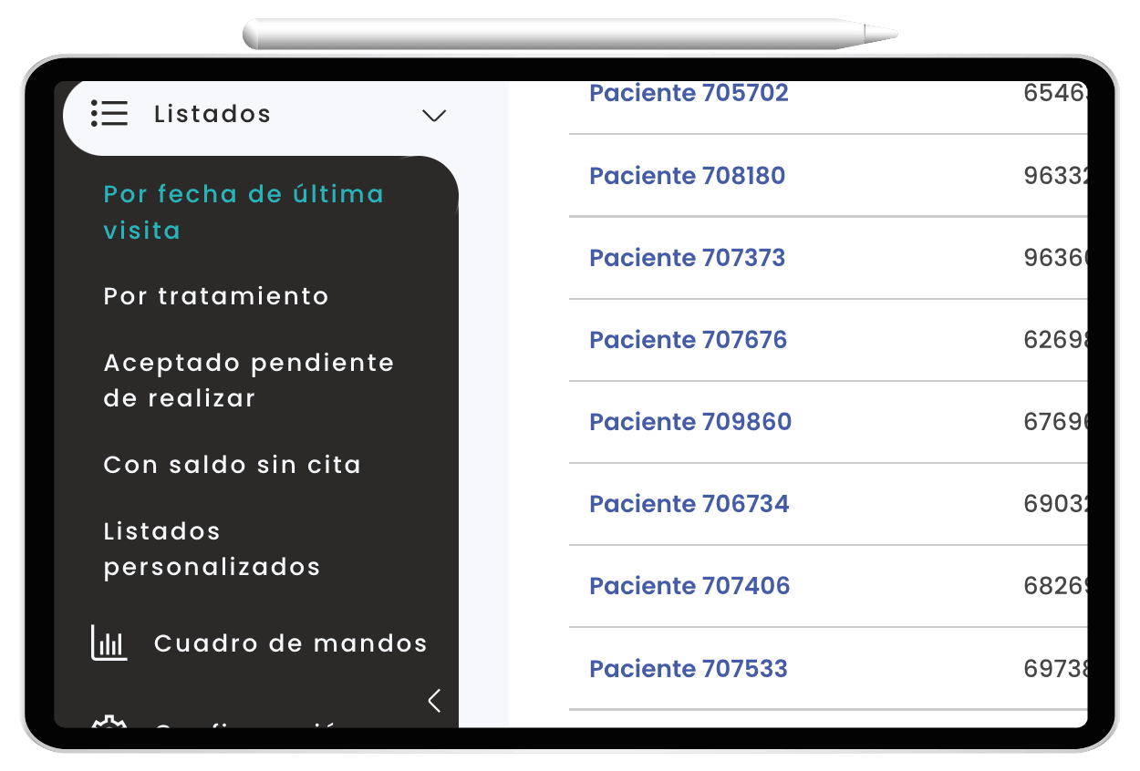Open Paciente 709860 record
The height and width of the screenshot is (771, 1140).
690,421
